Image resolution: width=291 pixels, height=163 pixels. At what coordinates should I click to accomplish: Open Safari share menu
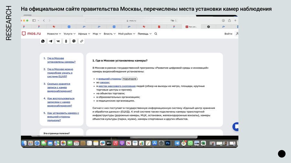229,21
